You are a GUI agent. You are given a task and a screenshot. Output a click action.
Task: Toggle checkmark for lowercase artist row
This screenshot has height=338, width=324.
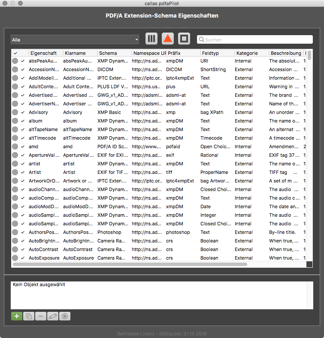[23, 164]
